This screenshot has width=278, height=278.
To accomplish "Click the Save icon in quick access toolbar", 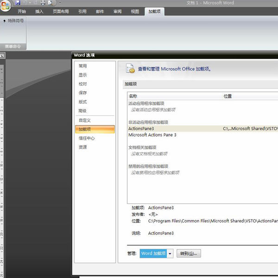I will (18, 2).
